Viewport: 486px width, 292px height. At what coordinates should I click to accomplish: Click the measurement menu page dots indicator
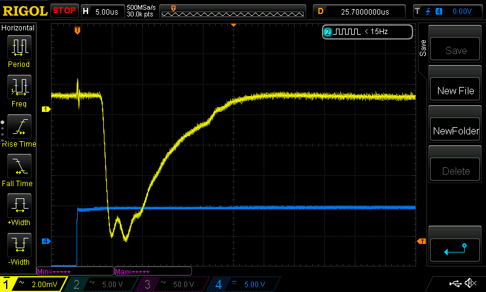click(2, 131)
